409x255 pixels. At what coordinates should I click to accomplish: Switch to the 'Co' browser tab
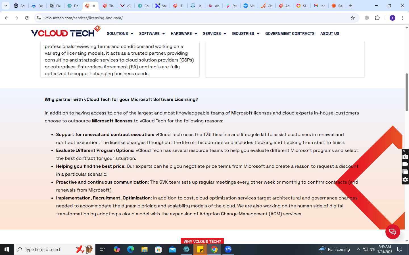pos(143,6)
